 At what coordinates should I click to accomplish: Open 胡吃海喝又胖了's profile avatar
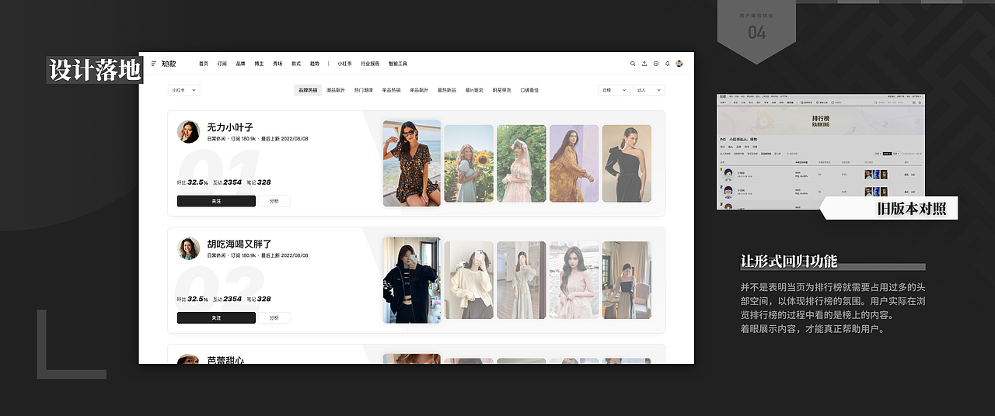189,248
